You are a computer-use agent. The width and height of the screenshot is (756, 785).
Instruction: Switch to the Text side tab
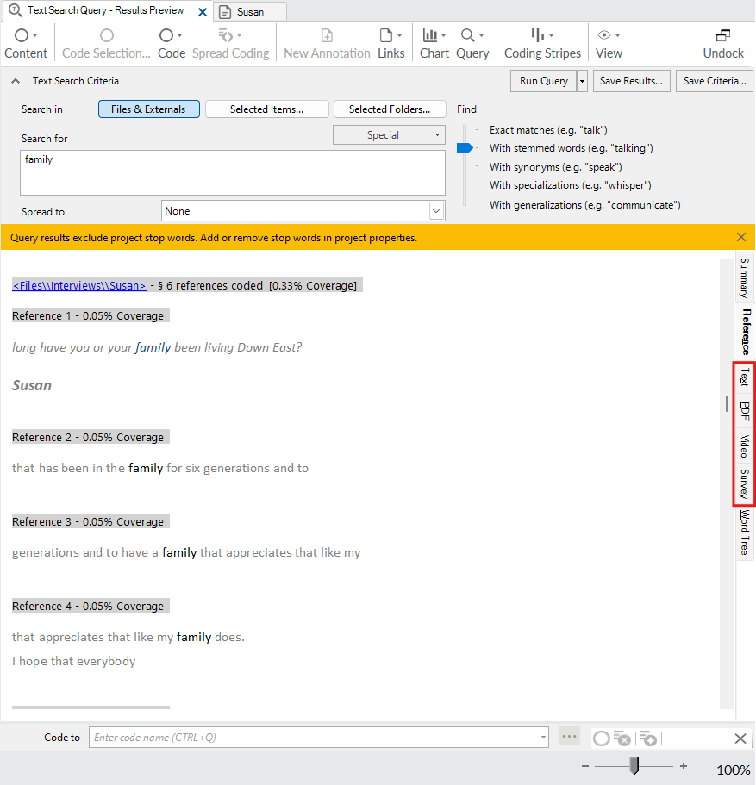pos(745,377)
